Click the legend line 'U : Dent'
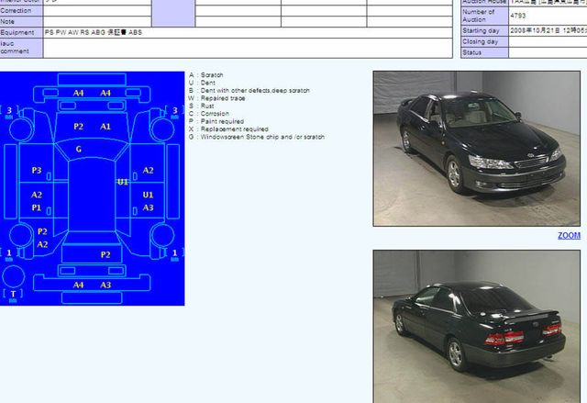 click(x=202, y=83)
